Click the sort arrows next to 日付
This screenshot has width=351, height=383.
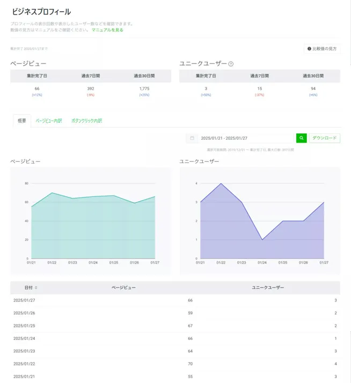pyautogui.click(x=36, y=288)
